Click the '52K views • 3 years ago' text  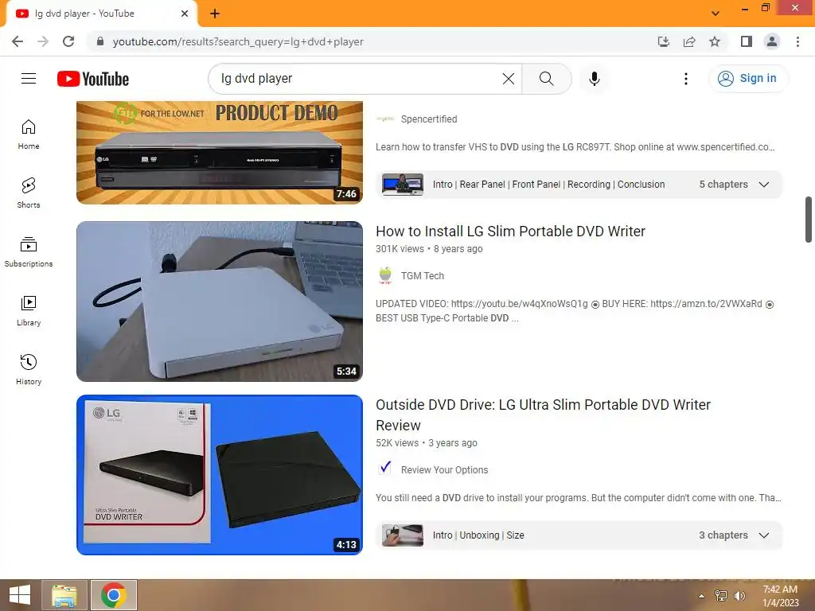(x=427, y=443)
